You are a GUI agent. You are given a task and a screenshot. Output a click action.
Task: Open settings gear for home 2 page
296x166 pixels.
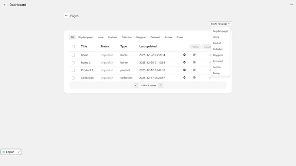[184, 62]
